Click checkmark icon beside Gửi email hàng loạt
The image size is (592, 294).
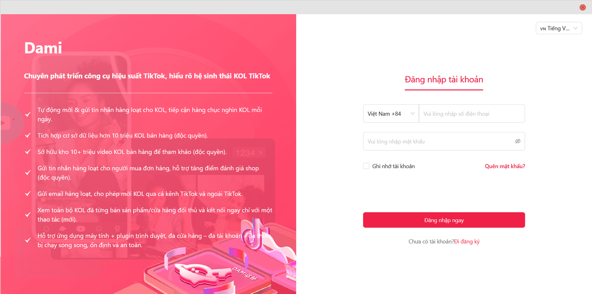click(28, 194)
